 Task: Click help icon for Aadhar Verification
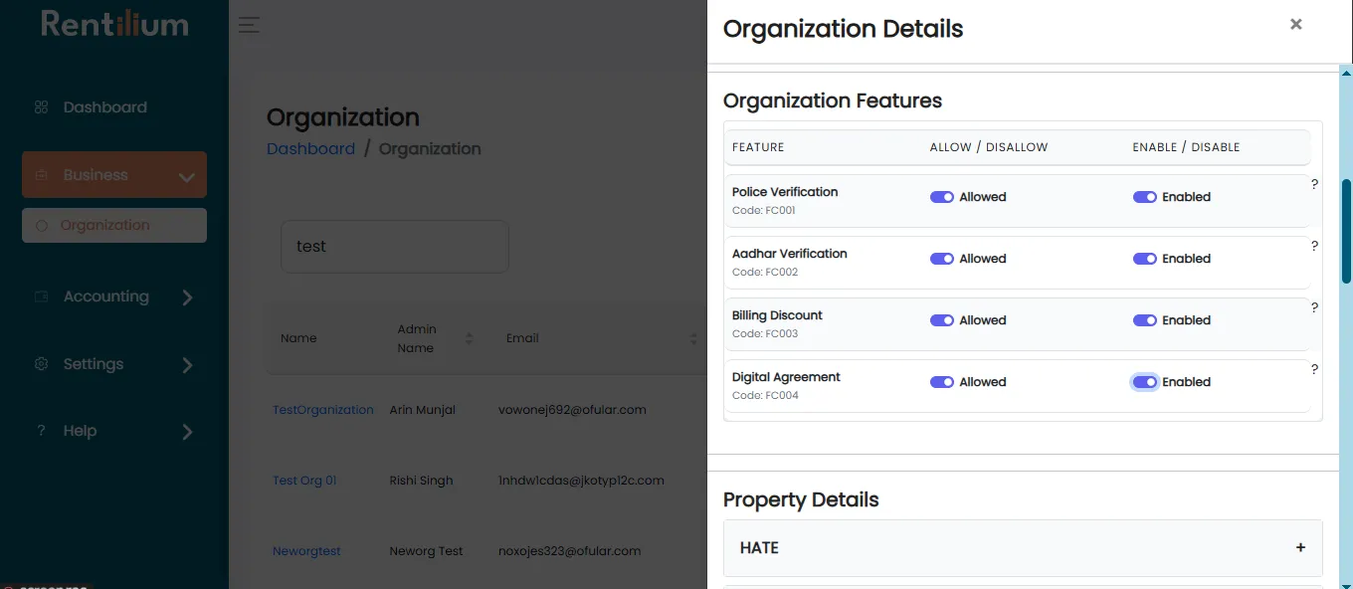click(1314, 246)
